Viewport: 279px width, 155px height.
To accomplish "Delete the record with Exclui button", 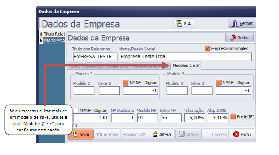I will tap(242, 134).
